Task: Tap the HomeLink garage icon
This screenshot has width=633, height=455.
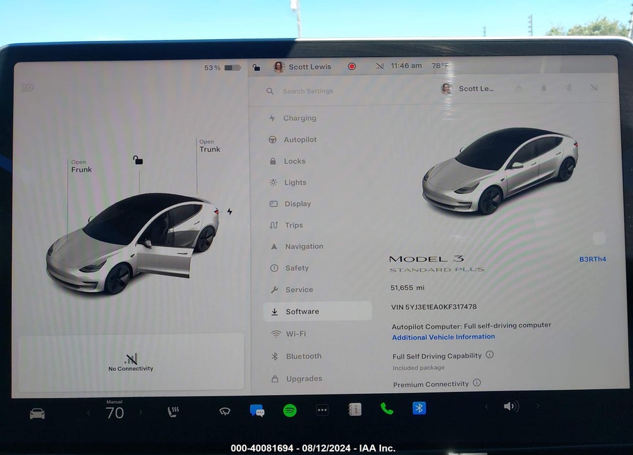Action: click(x=519, y=88)
